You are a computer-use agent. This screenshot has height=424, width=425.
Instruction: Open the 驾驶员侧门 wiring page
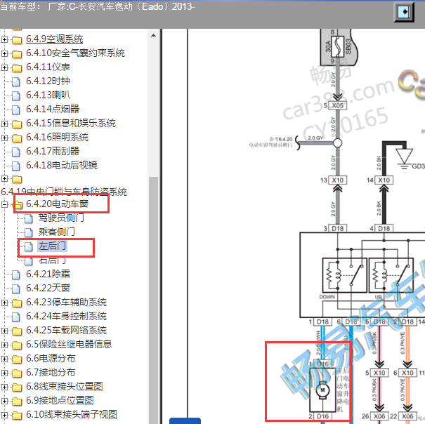pos(61,218)
